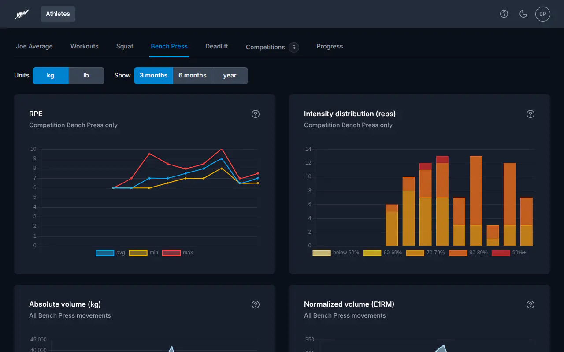Show the full year range
564x352 pixels.
pyautogui.click(x=230, y=75)
